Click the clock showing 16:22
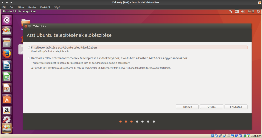 click(251, 11)
